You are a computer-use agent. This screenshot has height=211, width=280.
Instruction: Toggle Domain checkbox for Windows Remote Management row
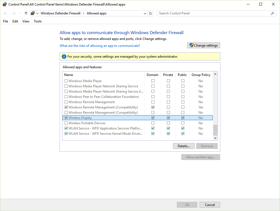[x=153, y=102]
